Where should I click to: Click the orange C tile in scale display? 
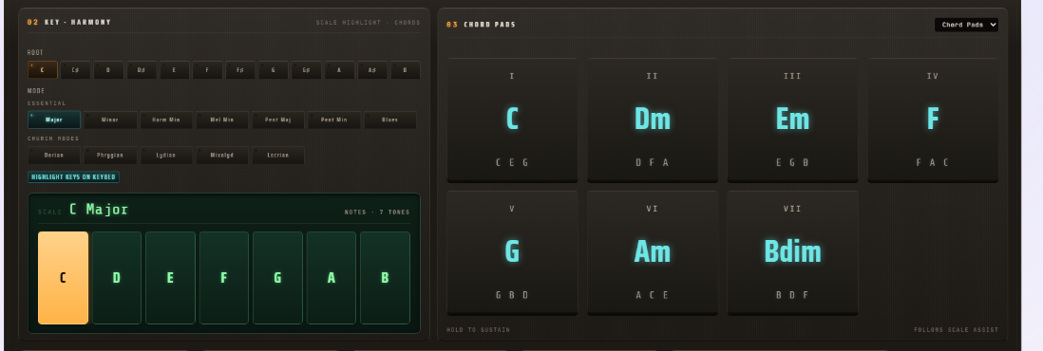(64, 278)
